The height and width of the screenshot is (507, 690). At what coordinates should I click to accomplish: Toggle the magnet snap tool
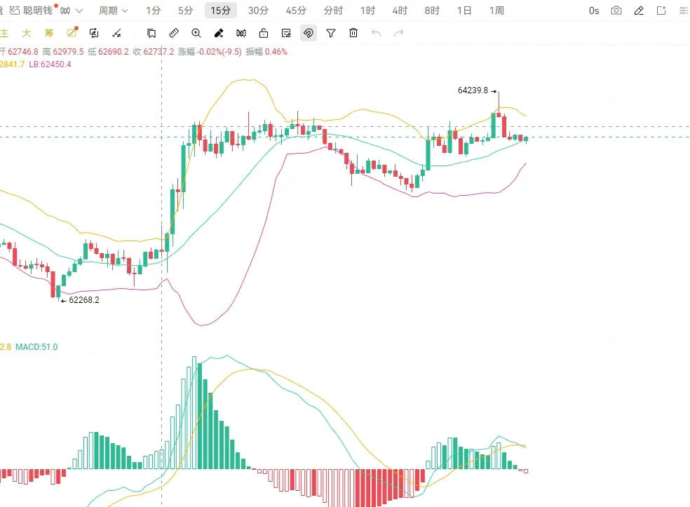(x=309, y=33)
